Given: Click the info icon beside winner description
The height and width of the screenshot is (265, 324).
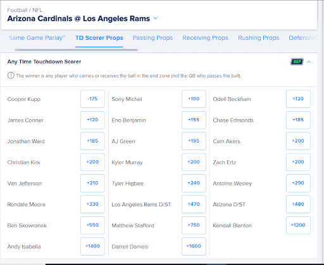Looking at the screenshot, I should click(11, 76).
